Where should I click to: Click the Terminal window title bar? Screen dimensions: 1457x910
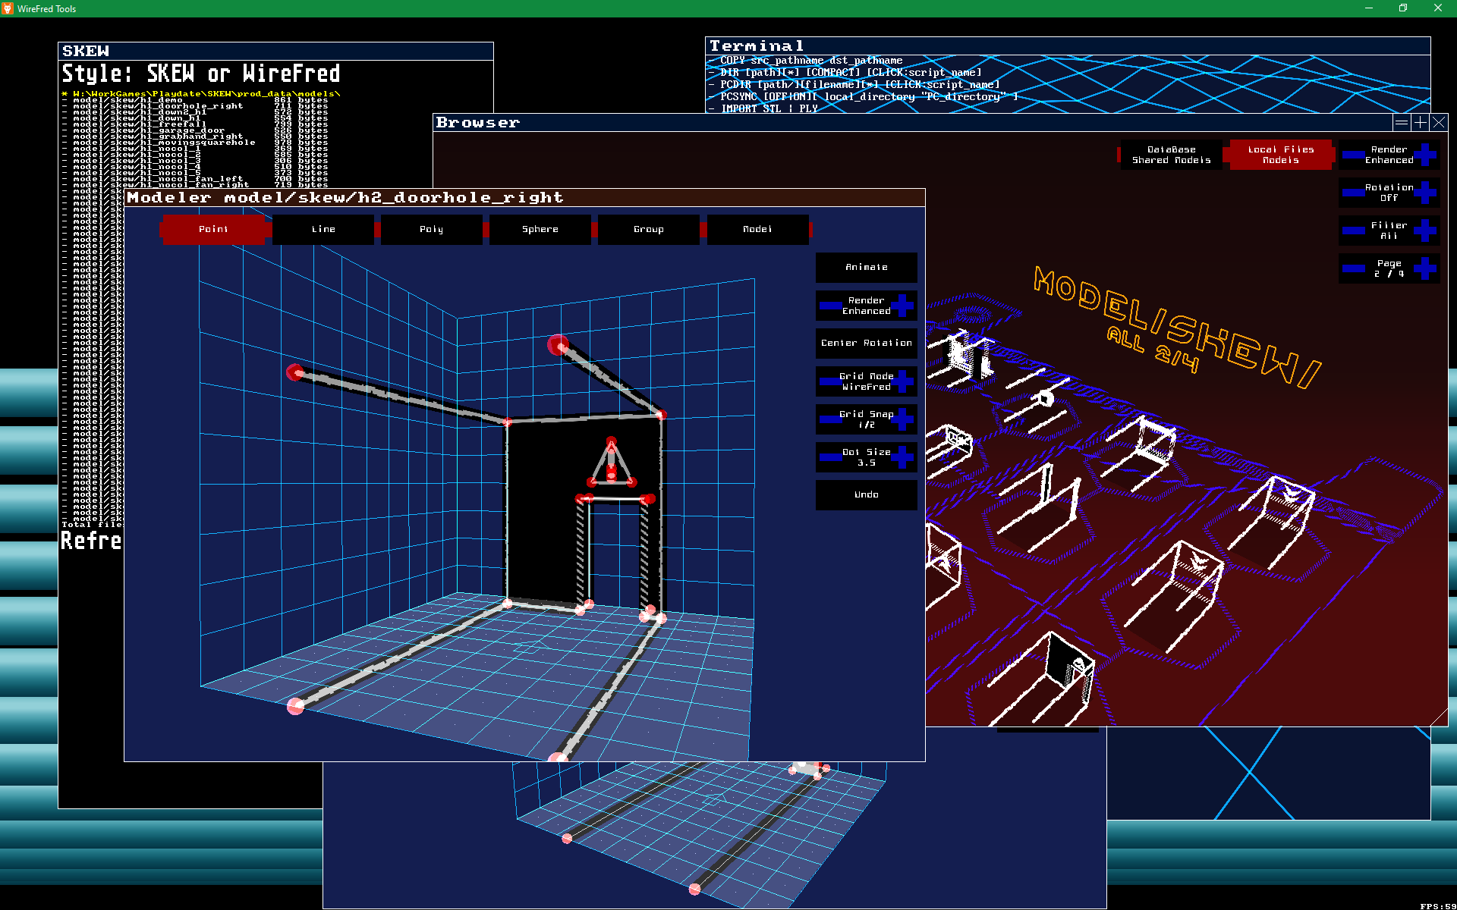[1068, 46]
